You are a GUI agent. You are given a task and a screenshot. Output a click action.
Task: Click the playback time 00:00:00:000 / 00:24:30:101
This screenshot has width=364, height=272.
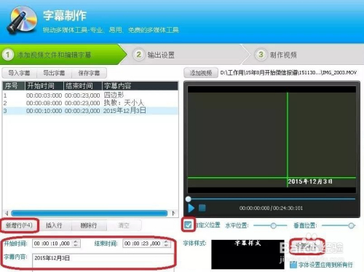pyautogui.click(x=271, y=208)
